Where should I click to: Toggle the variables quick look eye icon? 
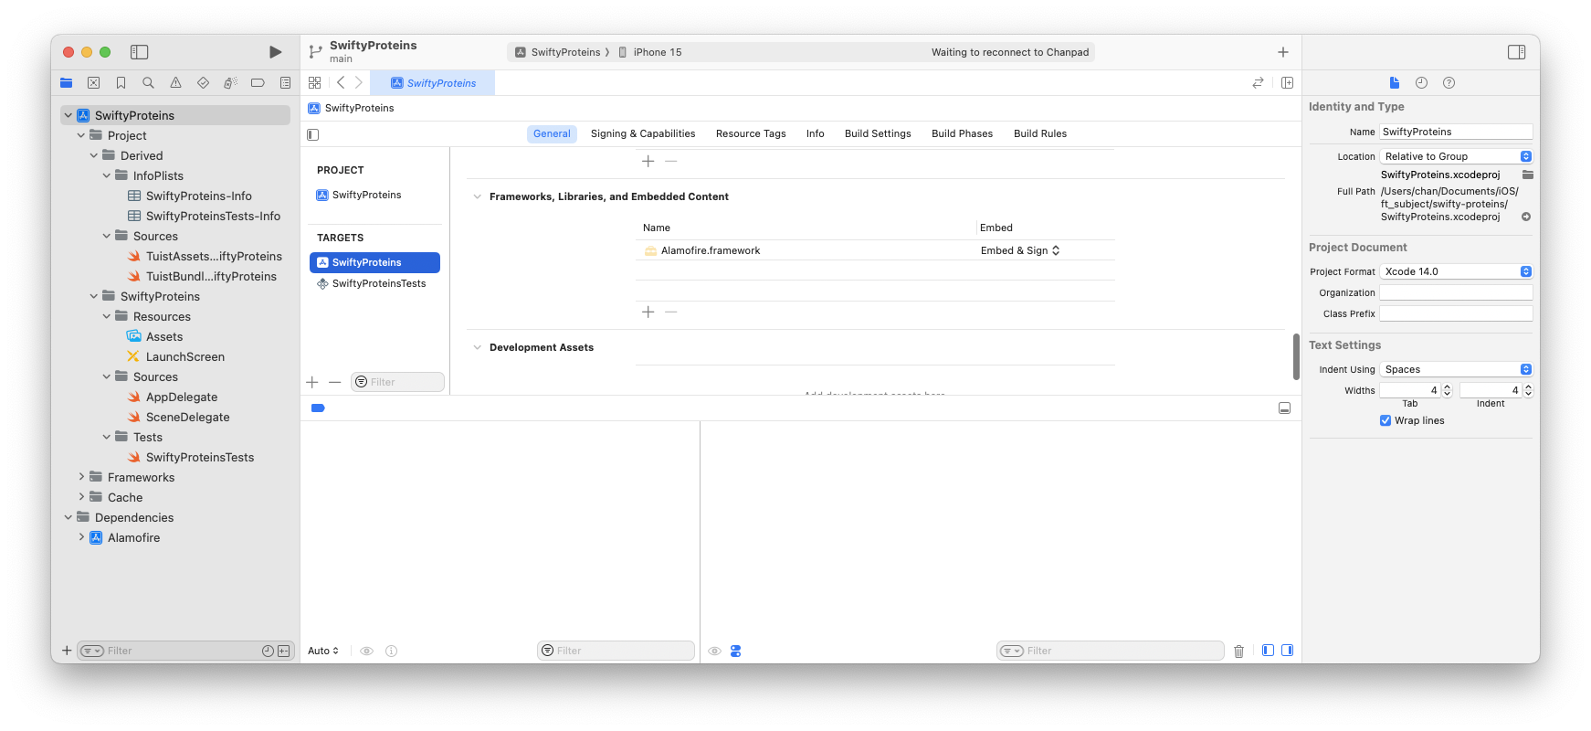tap(366, 651)
